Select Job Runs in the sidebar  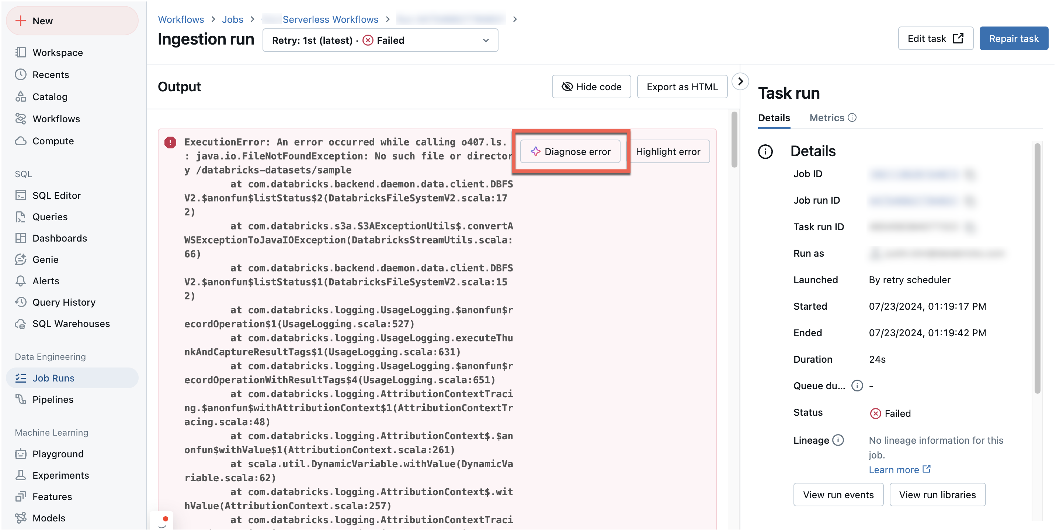53,377
